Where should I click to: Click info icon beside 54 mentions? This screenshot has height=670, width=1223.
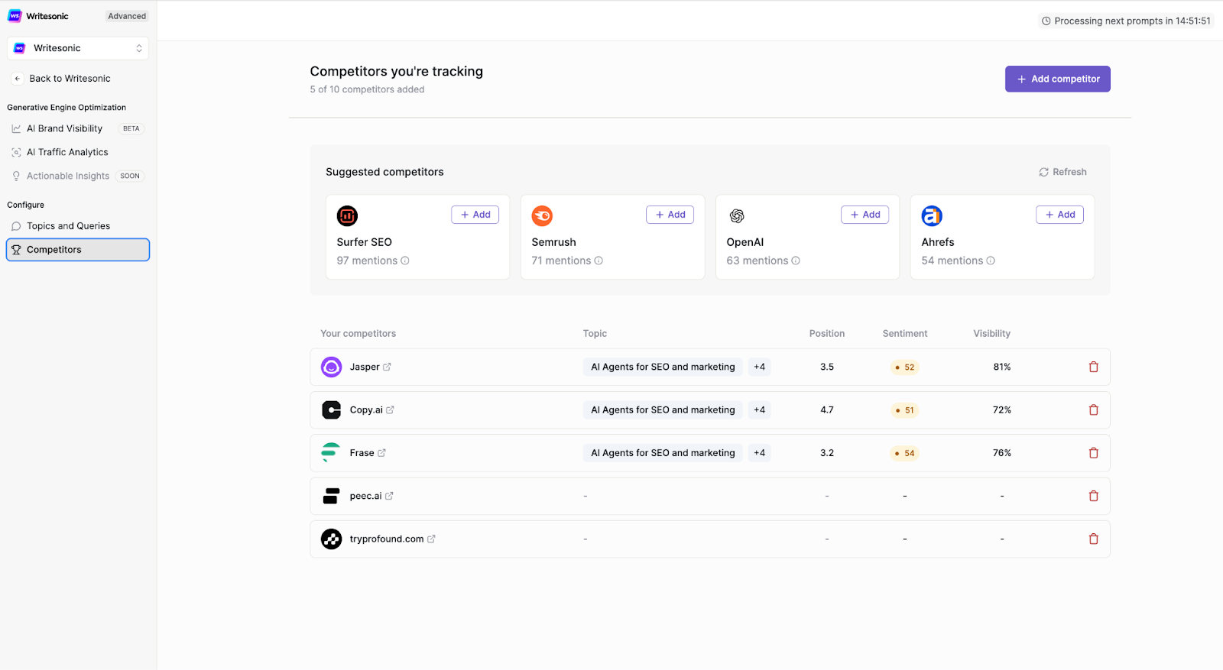pos(991,261)
